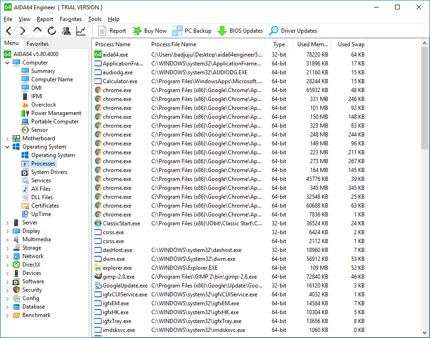The height and width of the screenshot is (338, 430).
Task: Select the explorer.exe process row
Action: pyautogui.click(x=230, y=268)
